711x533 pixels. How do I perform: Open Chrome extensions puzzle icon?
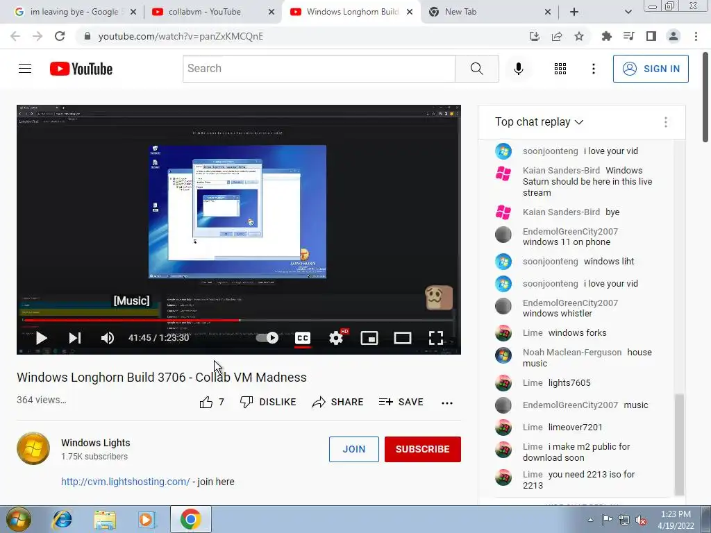click(x=607, y=36)
